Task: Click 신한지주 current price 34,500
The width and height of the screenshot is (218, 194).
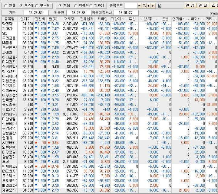Action: click(x=28, y=86)
